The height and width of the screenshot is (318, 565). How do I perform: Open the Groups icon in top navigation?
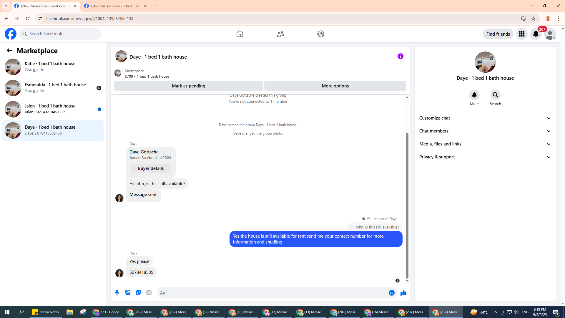click(x=321, y=34)
